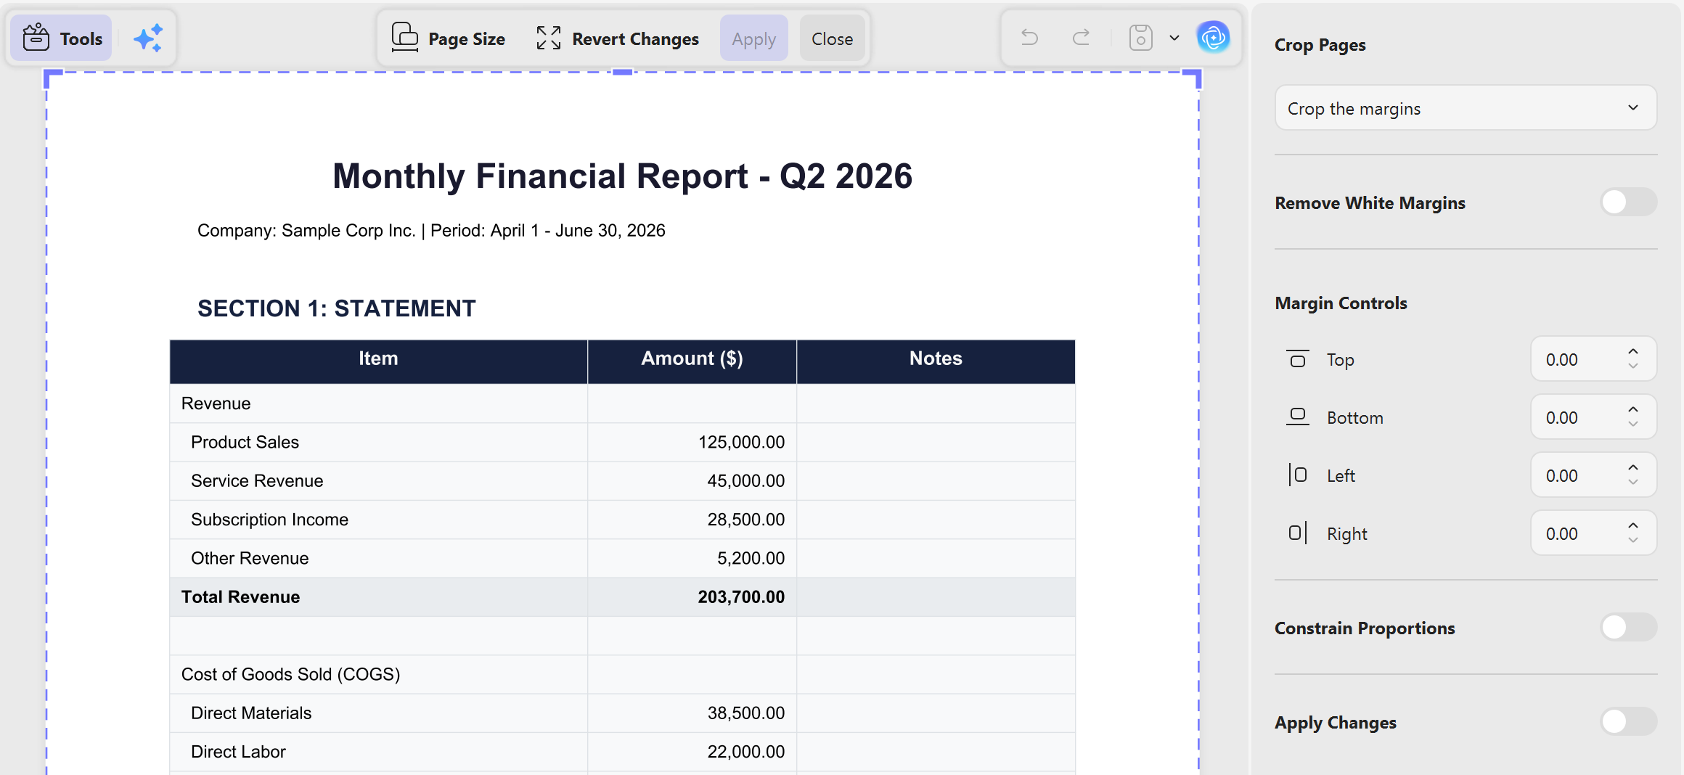Open the Tools menu
The height and width of the screenshot is (775, 1684).
pyautogui.click(x=62, y=38)
